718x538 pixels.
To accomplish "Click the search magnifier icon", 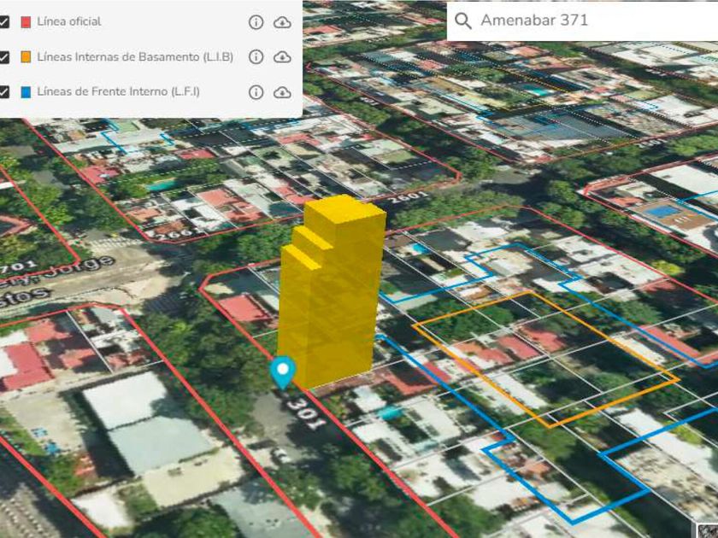I will tap(463, 20).
